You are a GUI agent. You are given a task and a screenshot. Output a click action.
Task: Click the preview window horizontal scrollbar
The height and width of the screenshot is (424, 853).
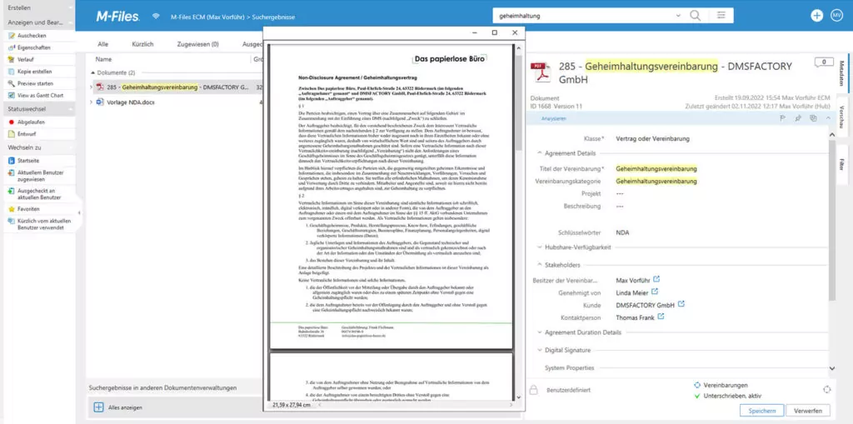tap(415, 405)
